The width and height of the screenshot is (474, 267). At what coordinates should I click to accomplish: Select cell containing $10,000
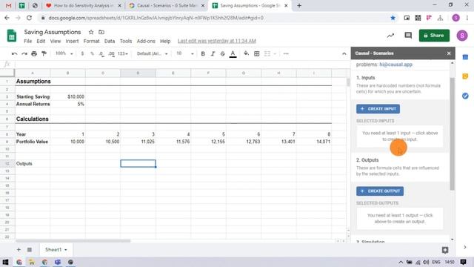pos(67,97)
